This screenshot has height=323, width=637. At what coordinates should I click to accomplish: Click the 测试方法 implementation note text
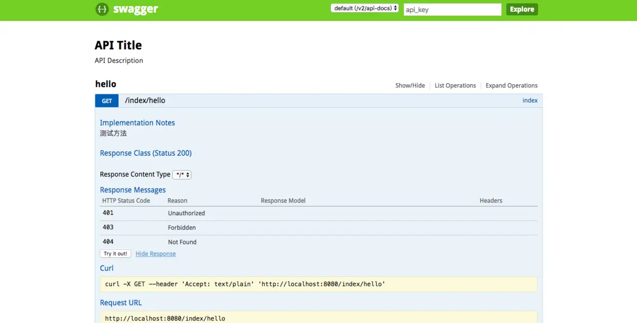(113, 133)
